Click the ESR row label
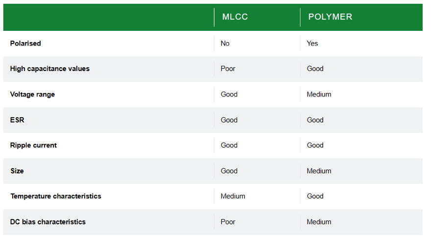 coord(17,120)
